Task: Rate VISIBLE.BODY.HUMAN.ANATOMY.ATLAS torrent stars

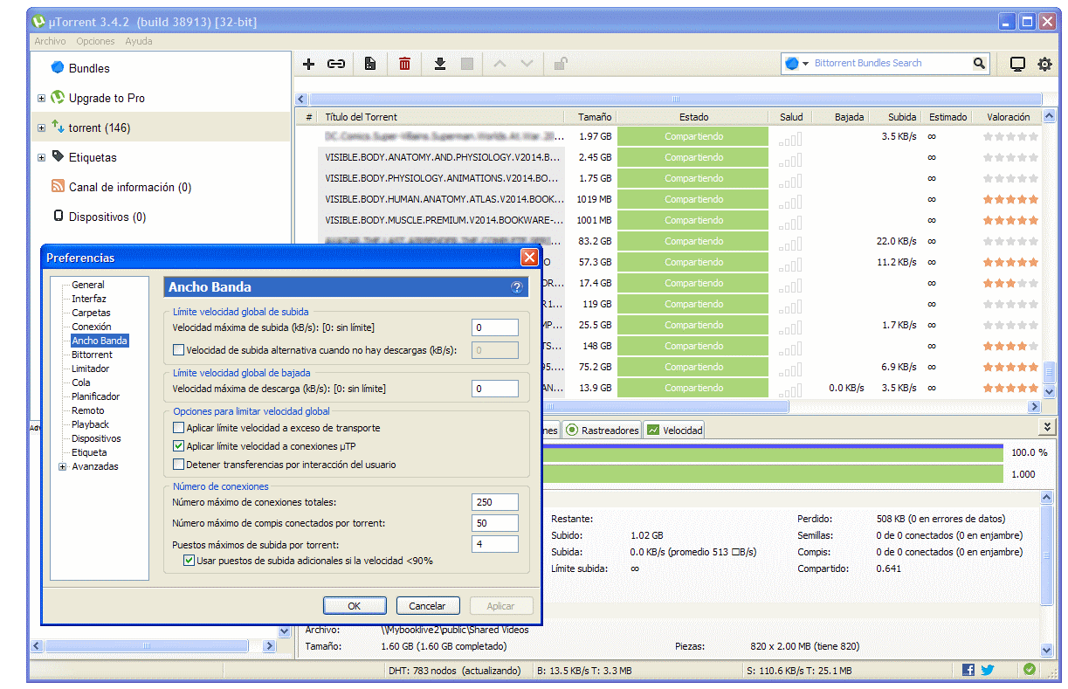Action: click(x=1010, y=199)
